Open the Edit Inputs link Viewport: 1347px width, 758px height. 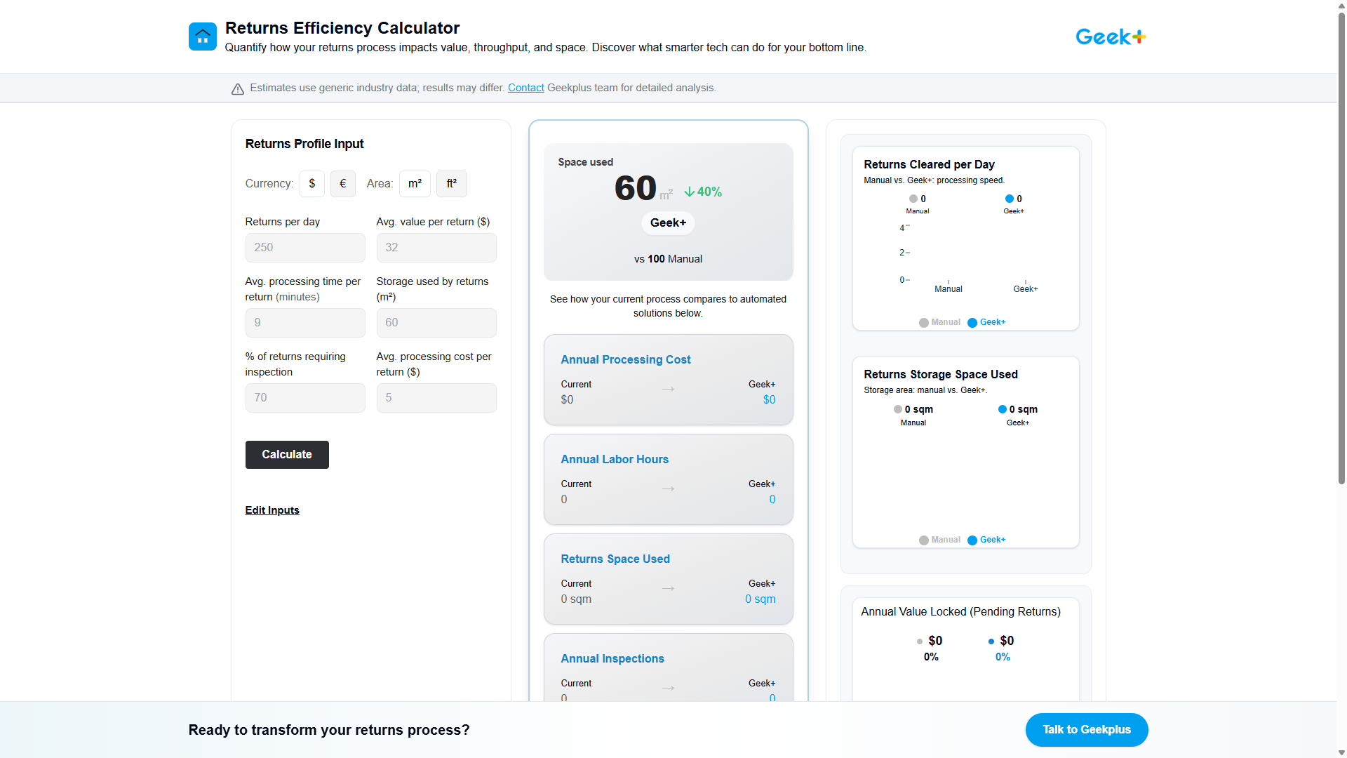(272, 510)
